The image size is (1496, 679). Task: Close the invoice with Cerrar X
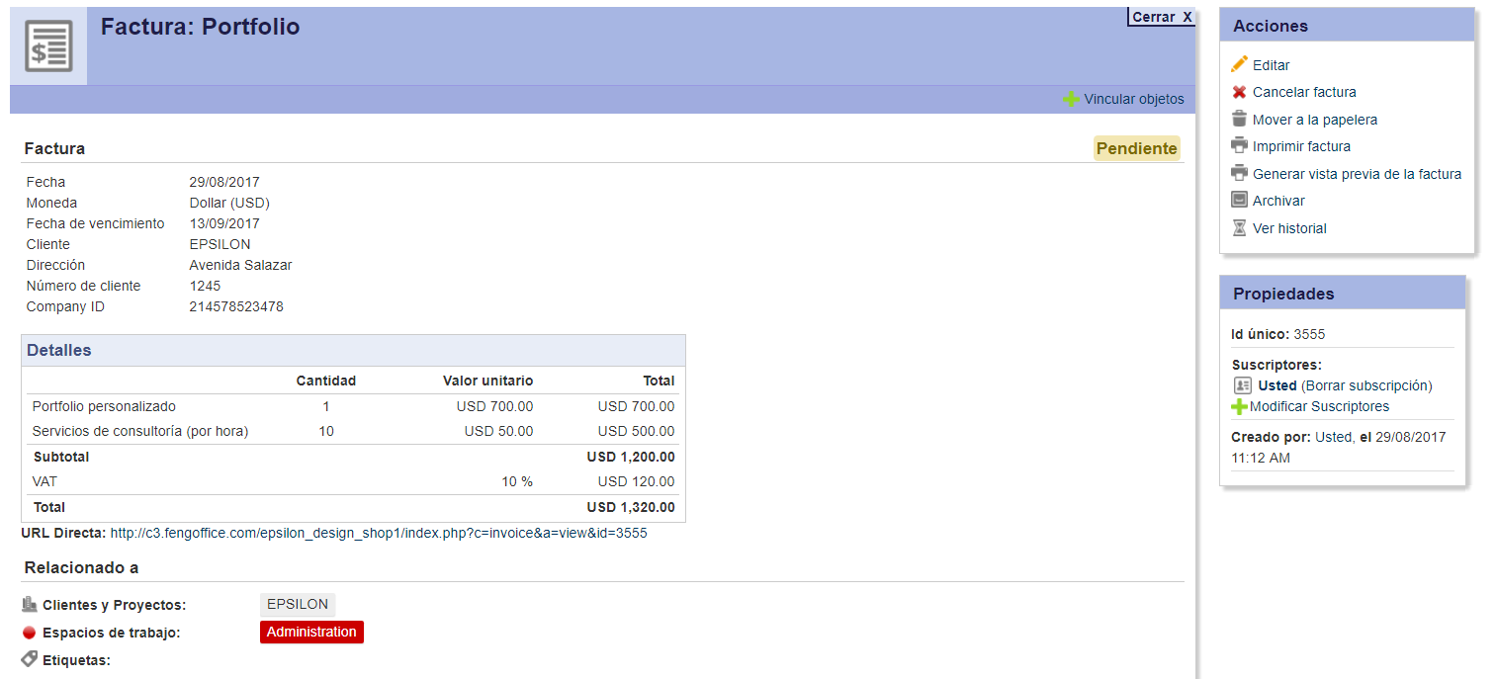[1162, 17]
